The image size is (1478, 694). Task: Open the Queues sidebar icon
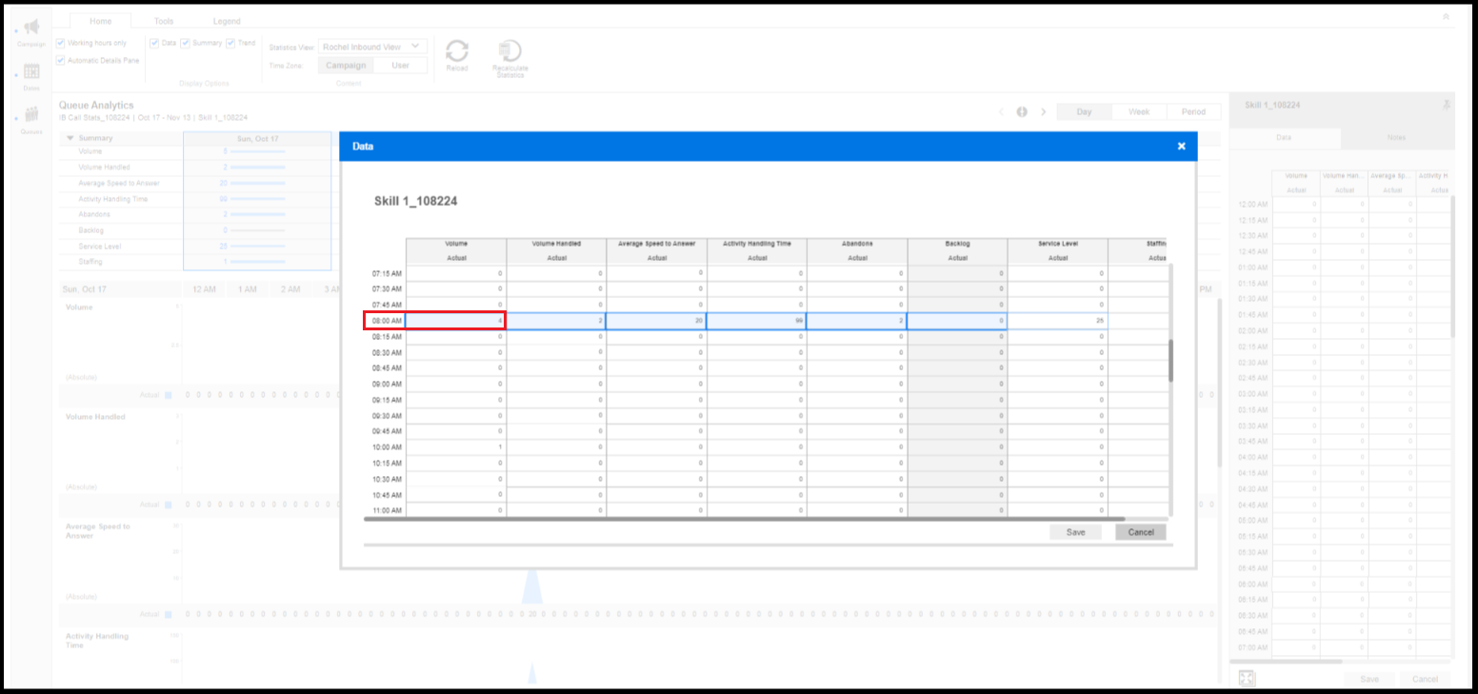[31, 114]
